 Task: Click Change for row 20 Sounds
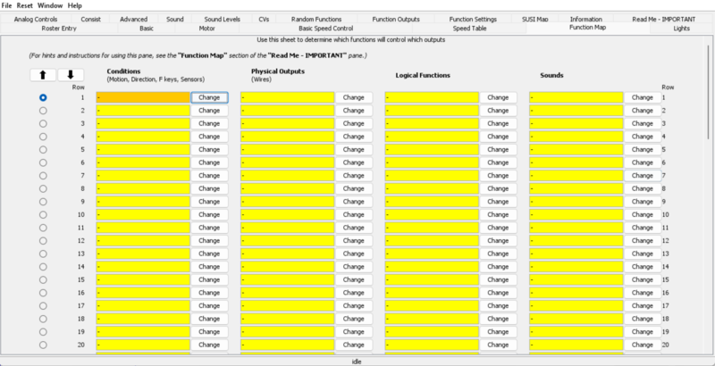coord(643,345)
